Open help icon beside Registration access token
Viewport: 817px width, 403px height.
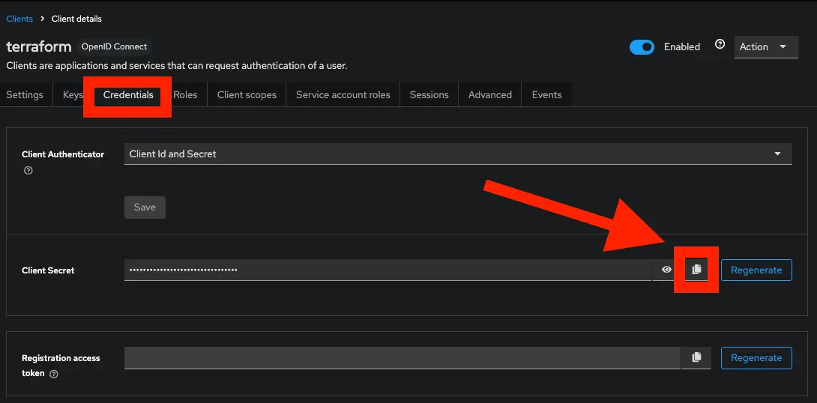coord(54,374)
